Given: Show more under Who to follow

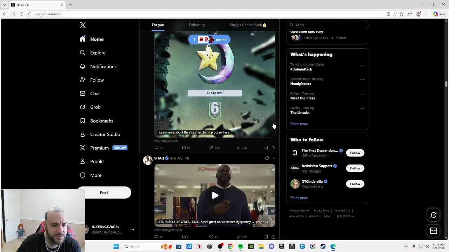Looking at the screenshot, I should [x=299, y=198].
